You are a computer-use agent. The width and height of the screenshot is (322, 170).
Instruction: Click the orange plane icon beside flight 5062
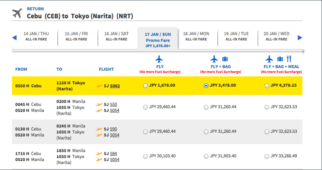(99, 86)
